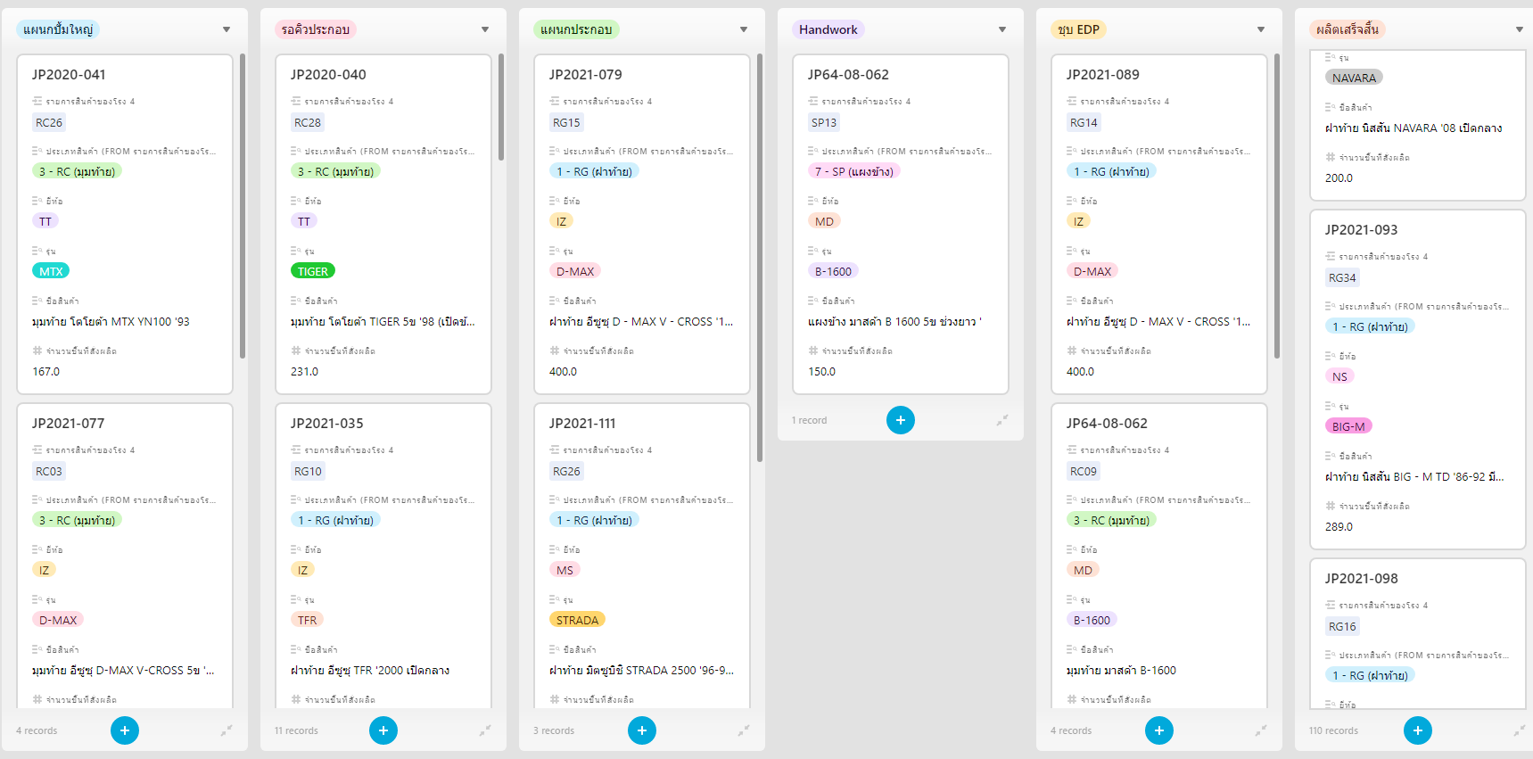Open ผลิตเสร็จสิ้น stack dropdown menu
The height and width of the screenshot is (759, 1533).
(1520, 29)
